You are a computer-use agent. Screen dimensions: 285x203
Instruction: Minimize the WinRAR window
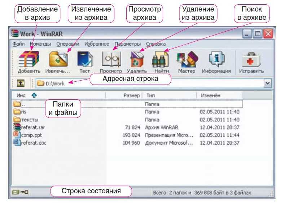[x=247, y=34]
